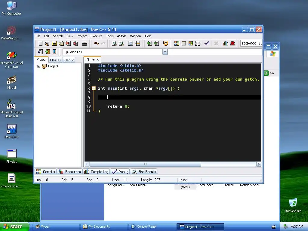The height and width of the screenshot is (231, 308).
Task: Open the Recycle Bin desktop icon
Action: click(293, 205)
